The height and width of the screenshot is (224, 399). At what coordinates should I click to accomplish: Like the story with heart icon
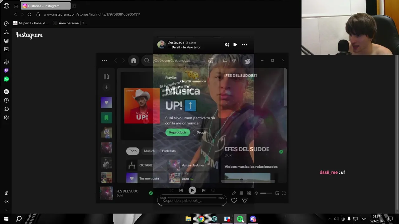234,201
